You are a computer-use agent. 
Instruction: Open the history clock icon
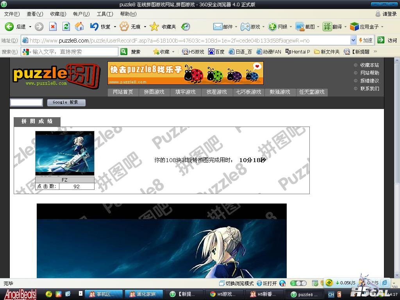(186, 27)
